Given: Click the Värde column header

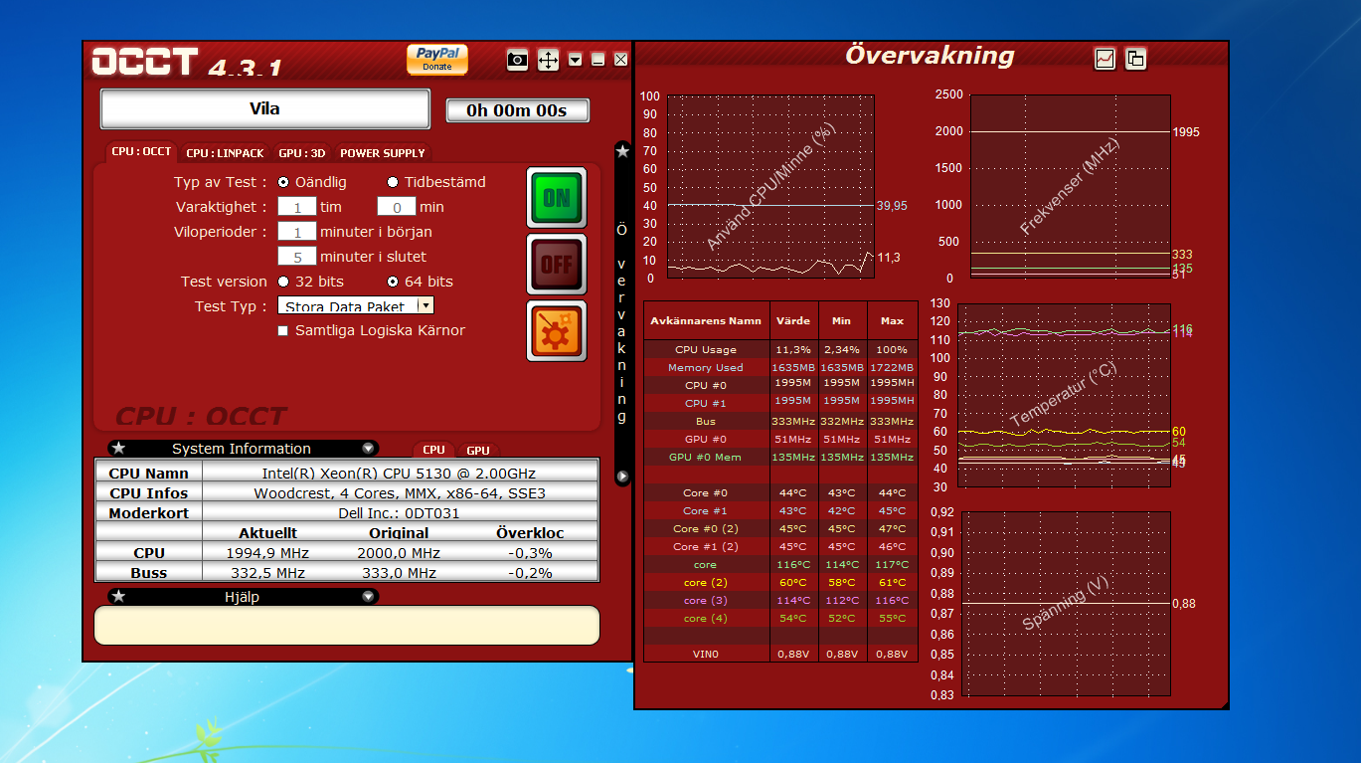Looking at the screenshot, I should click(x=793, y=320).
